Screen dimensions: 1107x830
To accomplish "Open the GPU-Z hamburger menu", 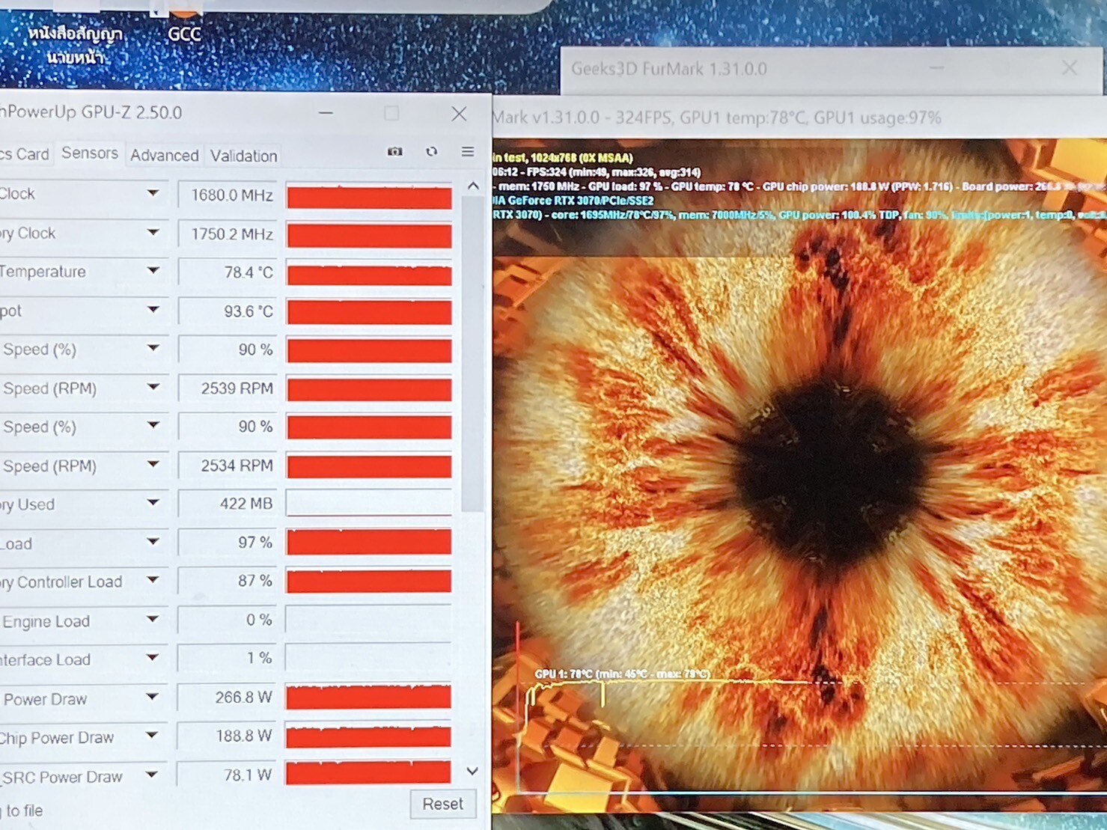I will point(468,151).
